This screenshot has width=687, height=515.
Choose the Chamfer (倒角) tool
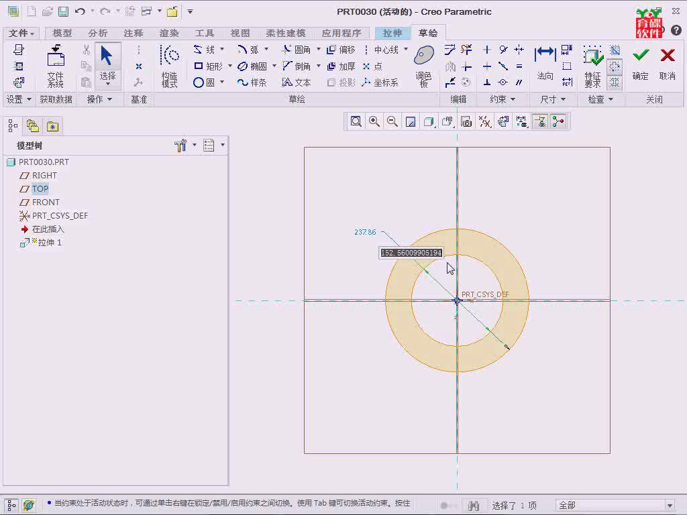point(297,66)
